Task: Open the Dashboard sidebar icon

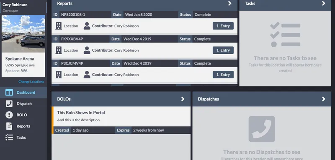Action: click(9, 92)
